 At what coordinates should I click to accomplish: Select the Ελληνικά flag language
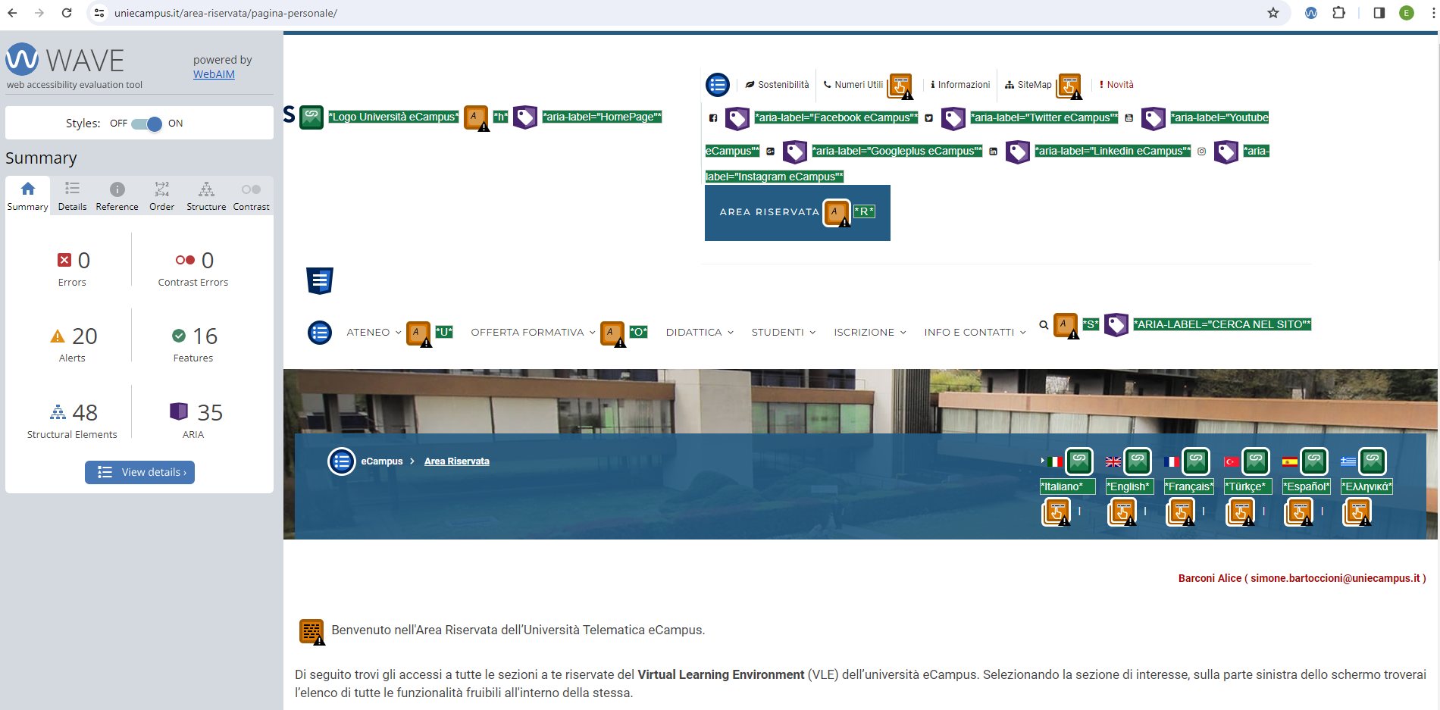pyautogui.click(x=1348, y=461)
